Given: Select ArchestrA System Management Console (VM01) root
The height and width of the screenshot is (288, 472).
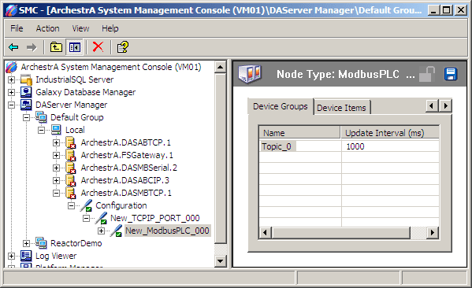Looking at the screenshot, I should coord(111,67).
